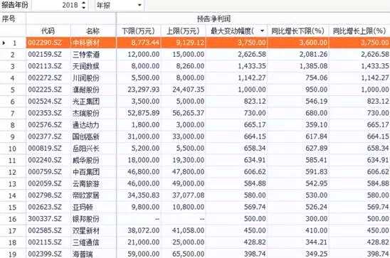Decrease the report year with the down arrow
This screenshot has width=390, height=258.
tap(83, 7)
